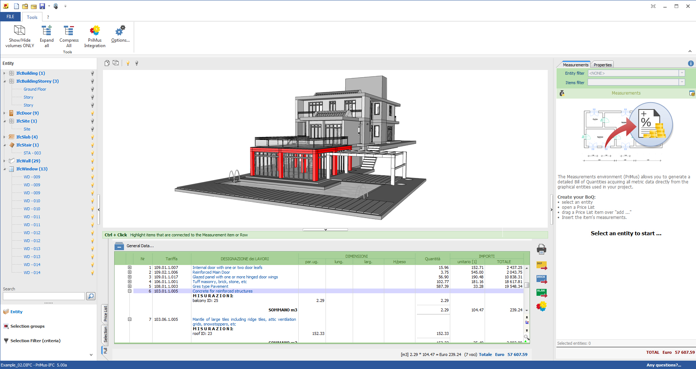The width and height of the screenshot is (696, 369).
Task: Open the Items filter dropdown
Action: pos(682,82)
